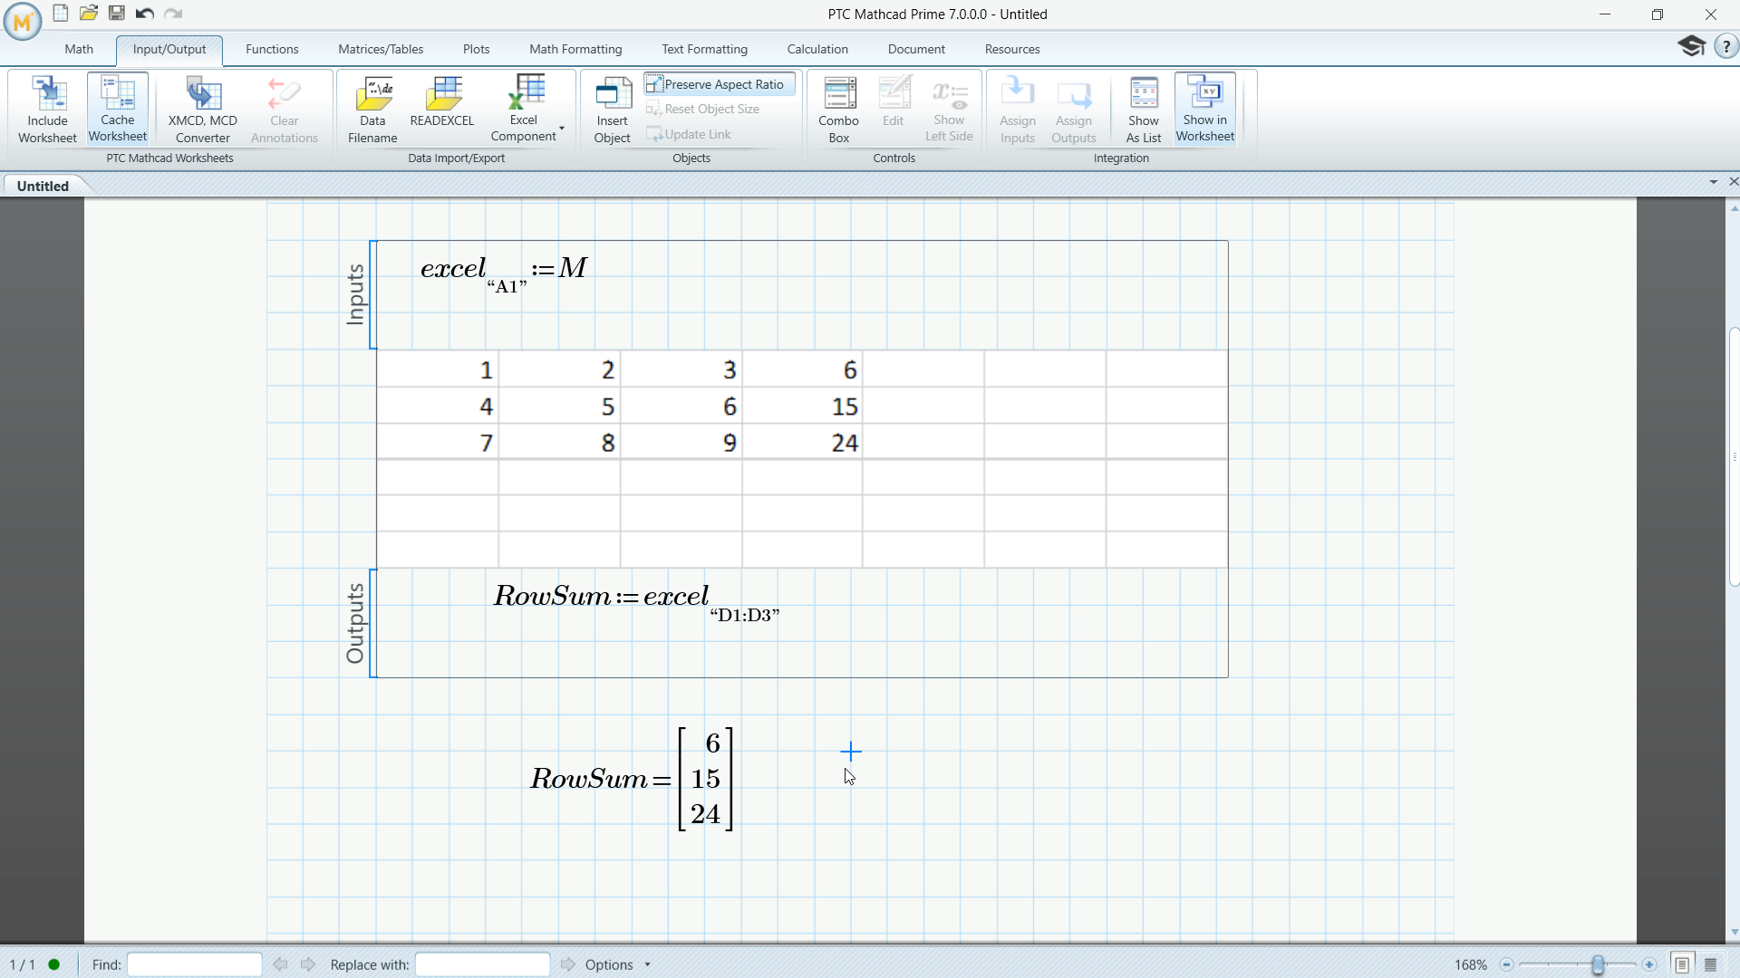Switch to the Document tab
This screenshot has width=1740, height=978.
tap(916, 49)
